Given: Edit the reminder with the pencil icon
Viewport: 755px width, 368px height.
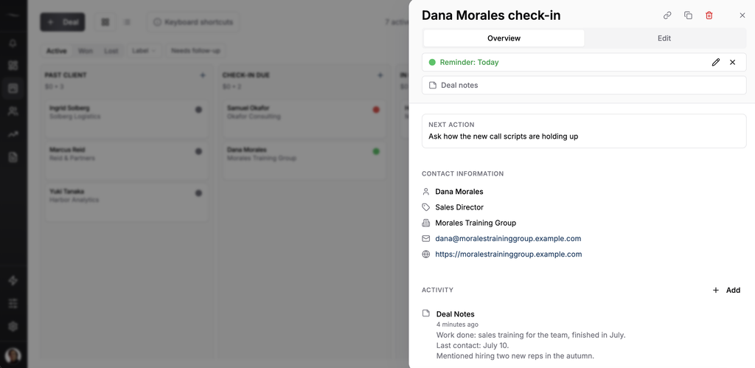Looking at the screenshot, I should click(x=715, y=62).
